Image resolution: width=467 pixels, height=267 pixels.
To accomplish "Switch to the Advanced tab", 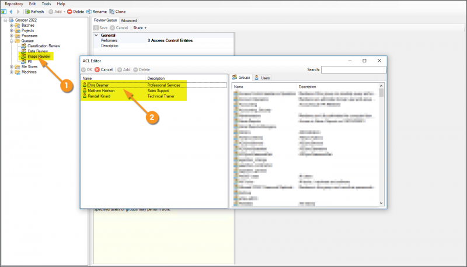I will tap(128, 20).
